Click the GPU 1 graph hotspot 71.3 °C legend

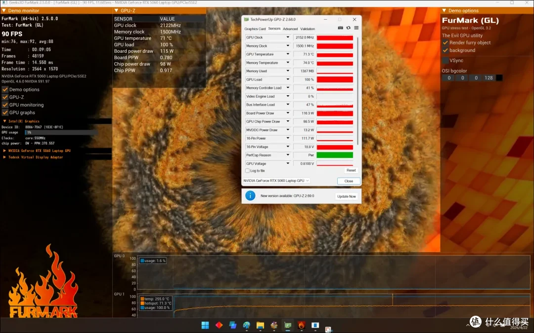pos(156,303)
